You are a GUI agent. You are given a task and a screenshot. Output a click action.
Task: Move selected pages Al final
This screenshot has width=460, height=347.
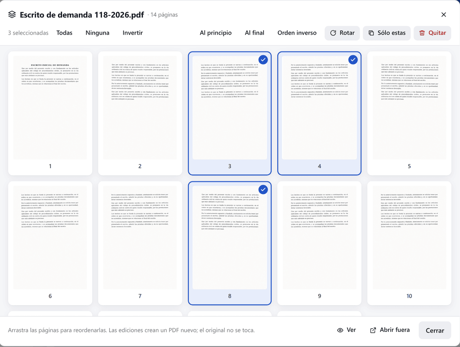[x=254, y=33]
